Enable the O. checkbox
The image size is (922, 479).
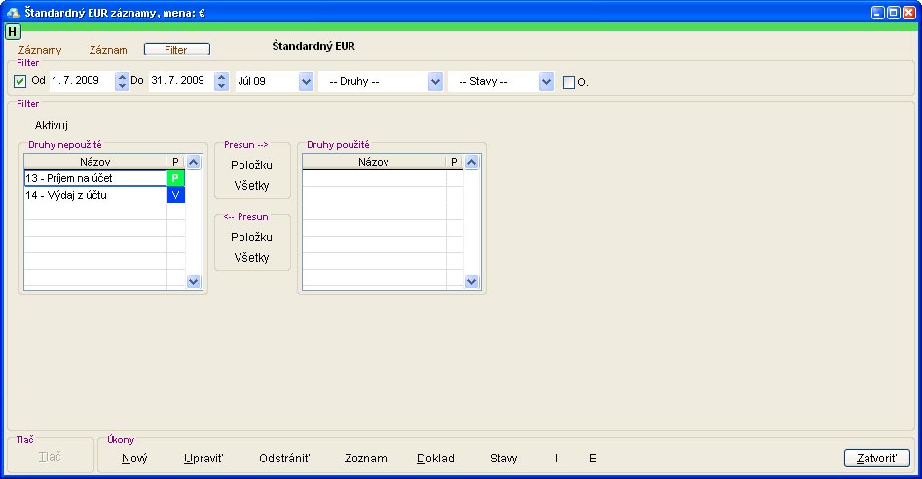tap(570, 83)
